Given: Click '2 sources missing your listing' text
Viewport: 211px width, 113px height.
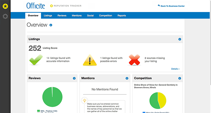Looking at the screenshot, I should [x=155, y=60].
